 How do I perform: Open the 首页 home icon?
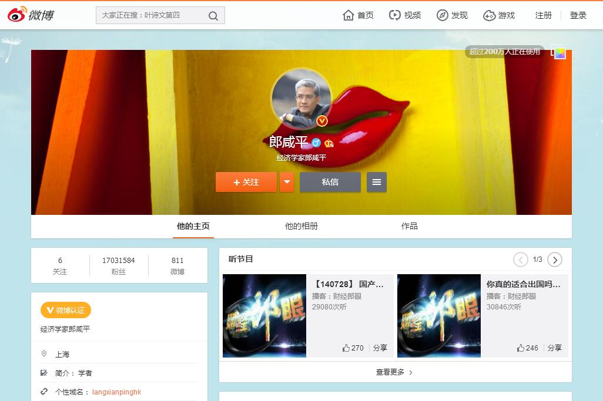(349, 15)
